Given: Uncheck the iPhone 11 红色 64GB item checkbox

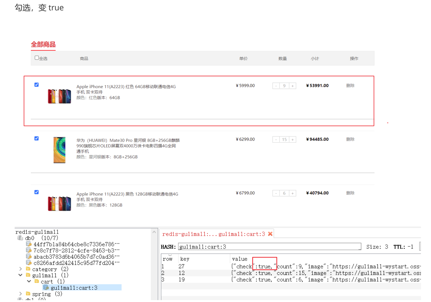Looking at the screenshot, I should point(37,85).
